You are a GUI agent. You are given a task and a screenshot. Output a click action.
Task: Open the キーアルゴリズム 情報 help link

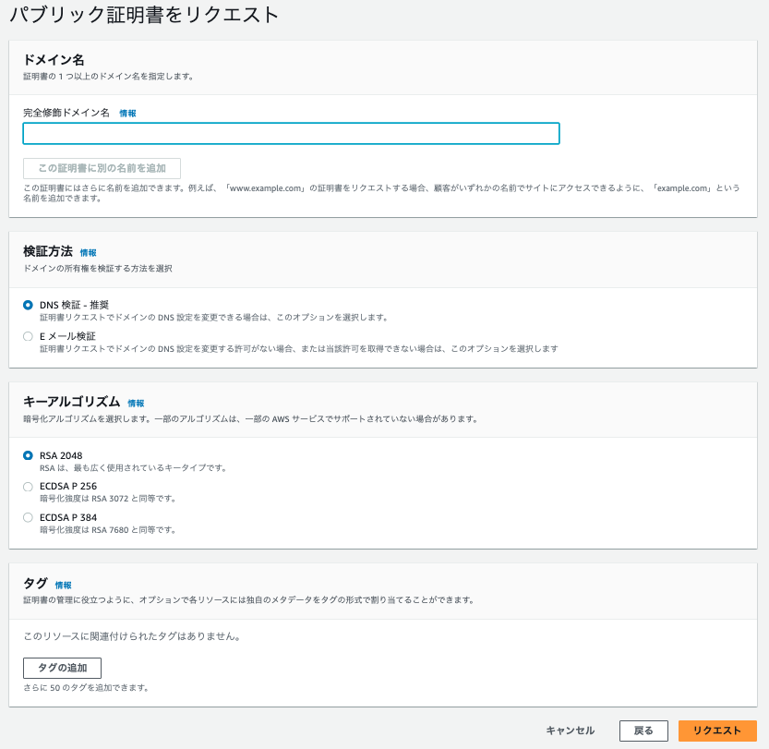pyautogui.click(x=136, y=403)
